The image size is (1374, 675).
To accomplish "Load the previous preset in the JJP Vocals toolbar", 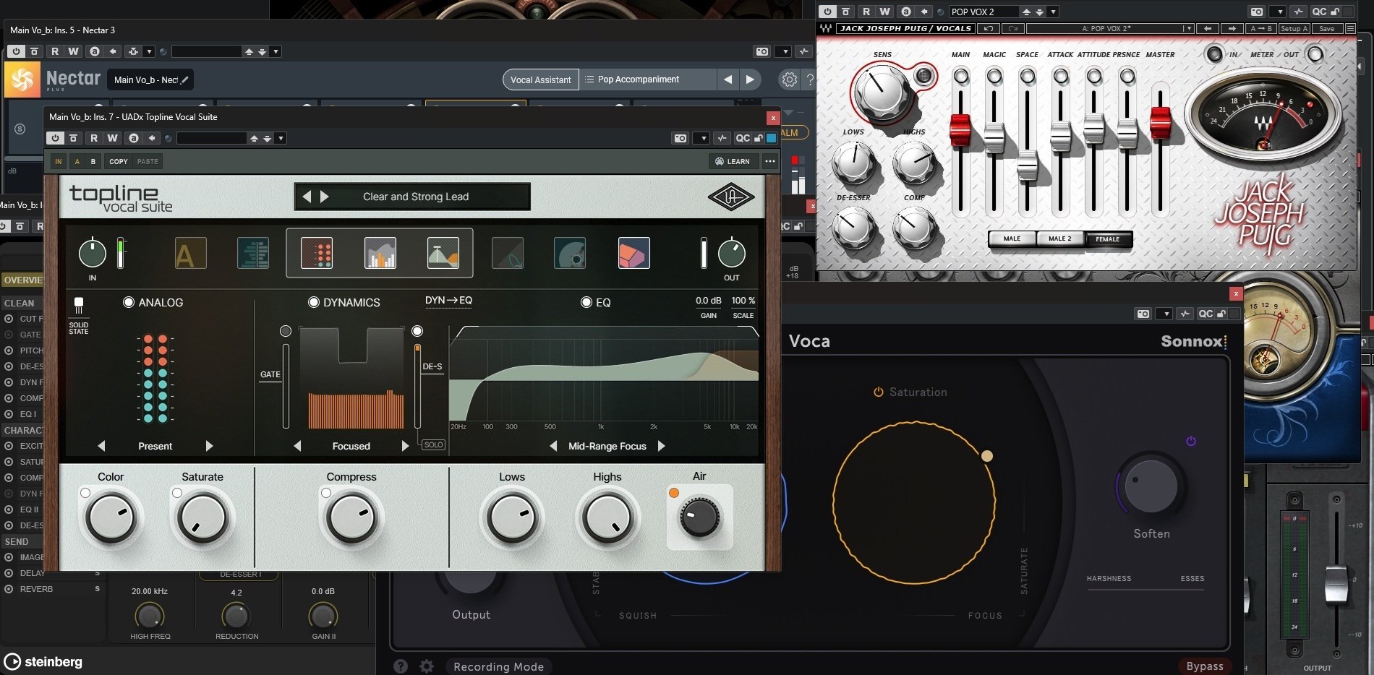I will (x=1208, y=29).
